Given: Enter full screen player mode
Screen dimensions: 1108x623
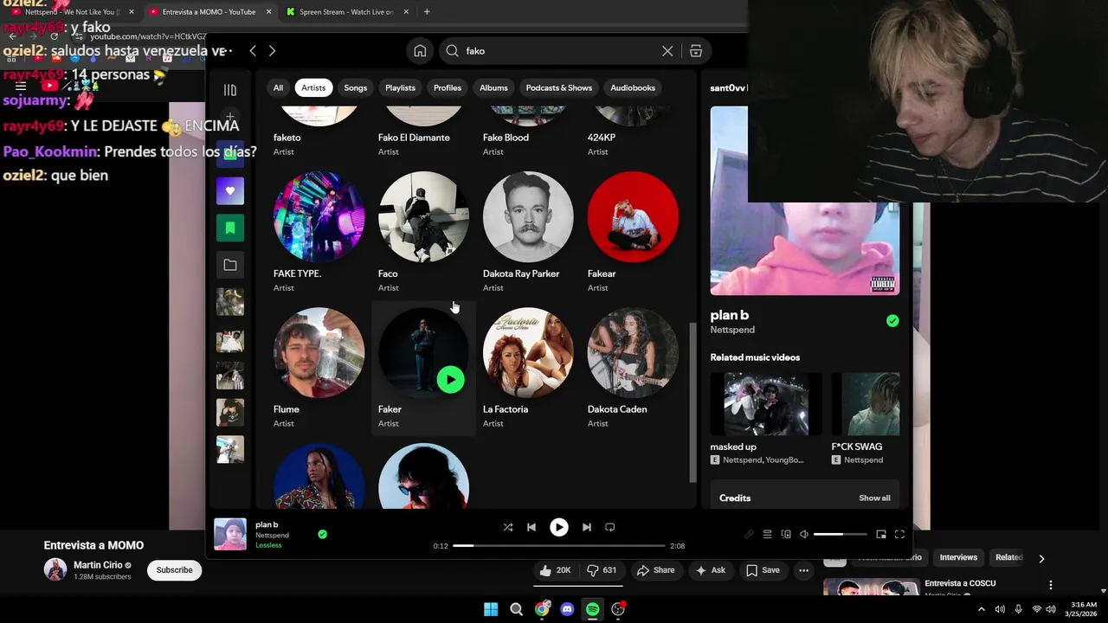Looking at the screenshot, I should [899, 535].
